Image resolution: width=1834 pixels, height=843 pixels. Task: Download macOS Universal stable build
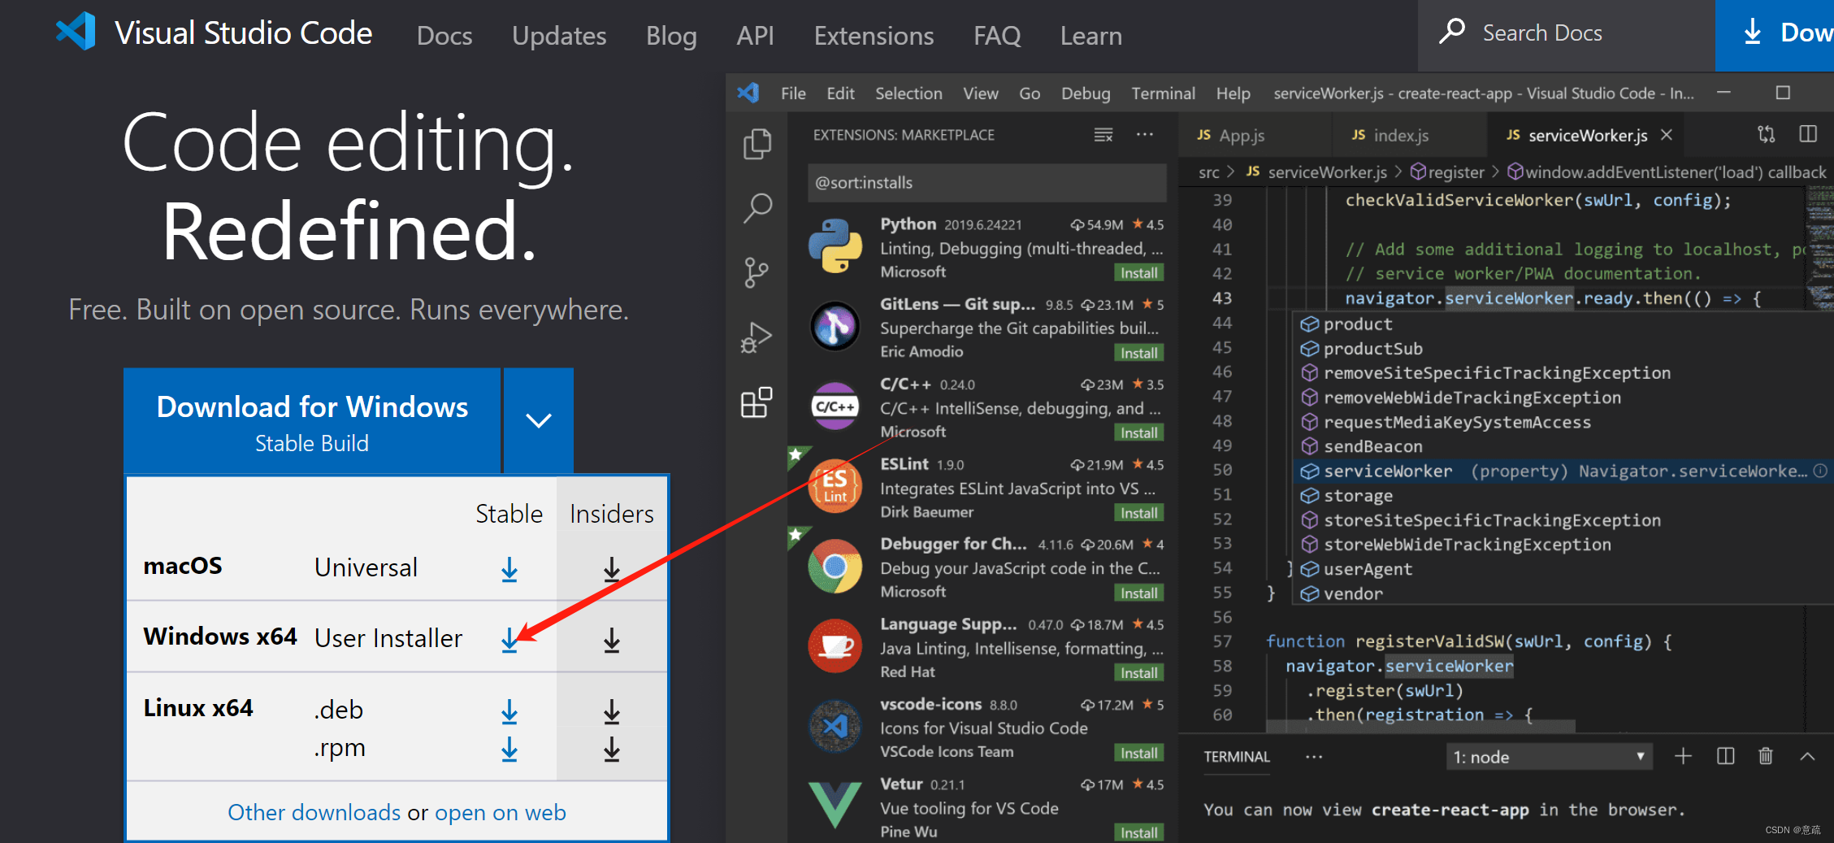[x=509, y=569]
